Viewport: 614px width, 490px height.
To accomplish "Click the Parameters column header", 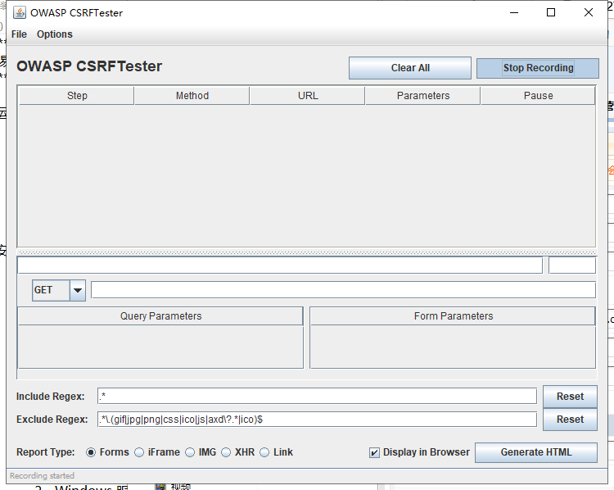I will [423, 96].
